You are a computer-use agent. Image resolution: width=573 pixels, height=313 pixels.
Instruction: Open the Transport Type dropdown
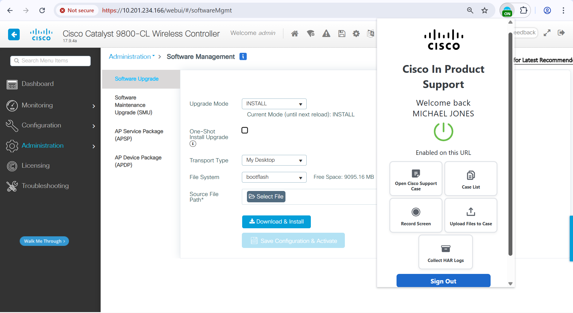click(274, 160)
